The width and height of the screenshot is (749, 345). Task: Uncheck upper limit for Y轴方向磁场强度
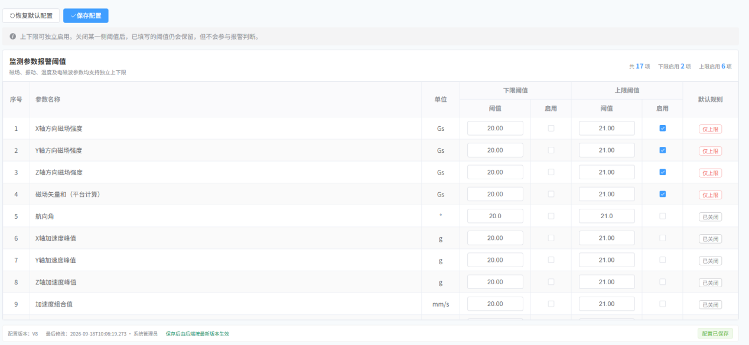pos(662,150)
